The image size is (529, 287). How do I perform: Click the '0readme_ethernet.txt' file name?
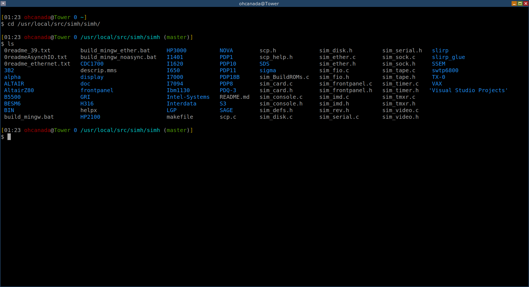tap(37, 64)
